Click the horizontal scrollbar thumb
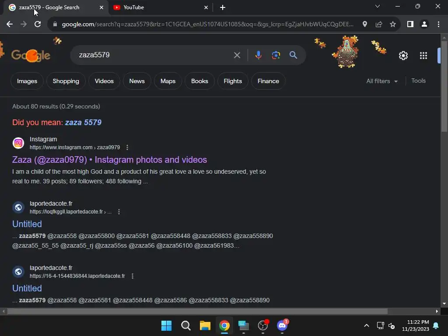448x336 pixels. (197, 311)
